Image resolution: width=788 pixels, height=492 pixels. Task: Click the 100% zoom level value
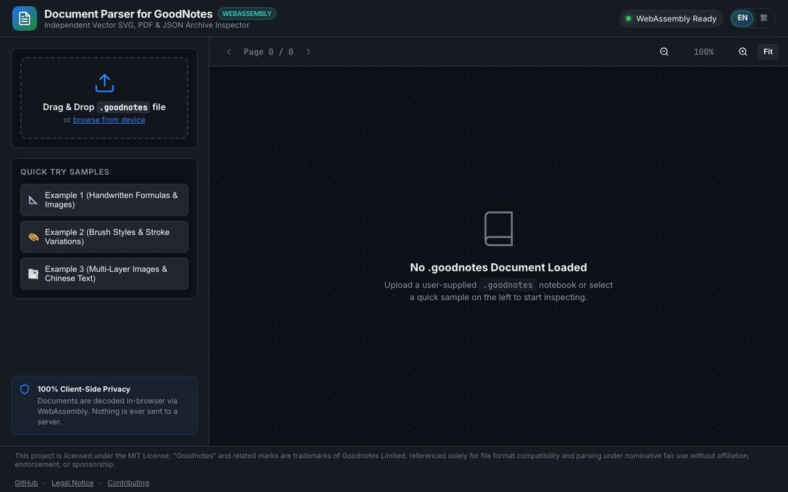[x=704, y=52]
